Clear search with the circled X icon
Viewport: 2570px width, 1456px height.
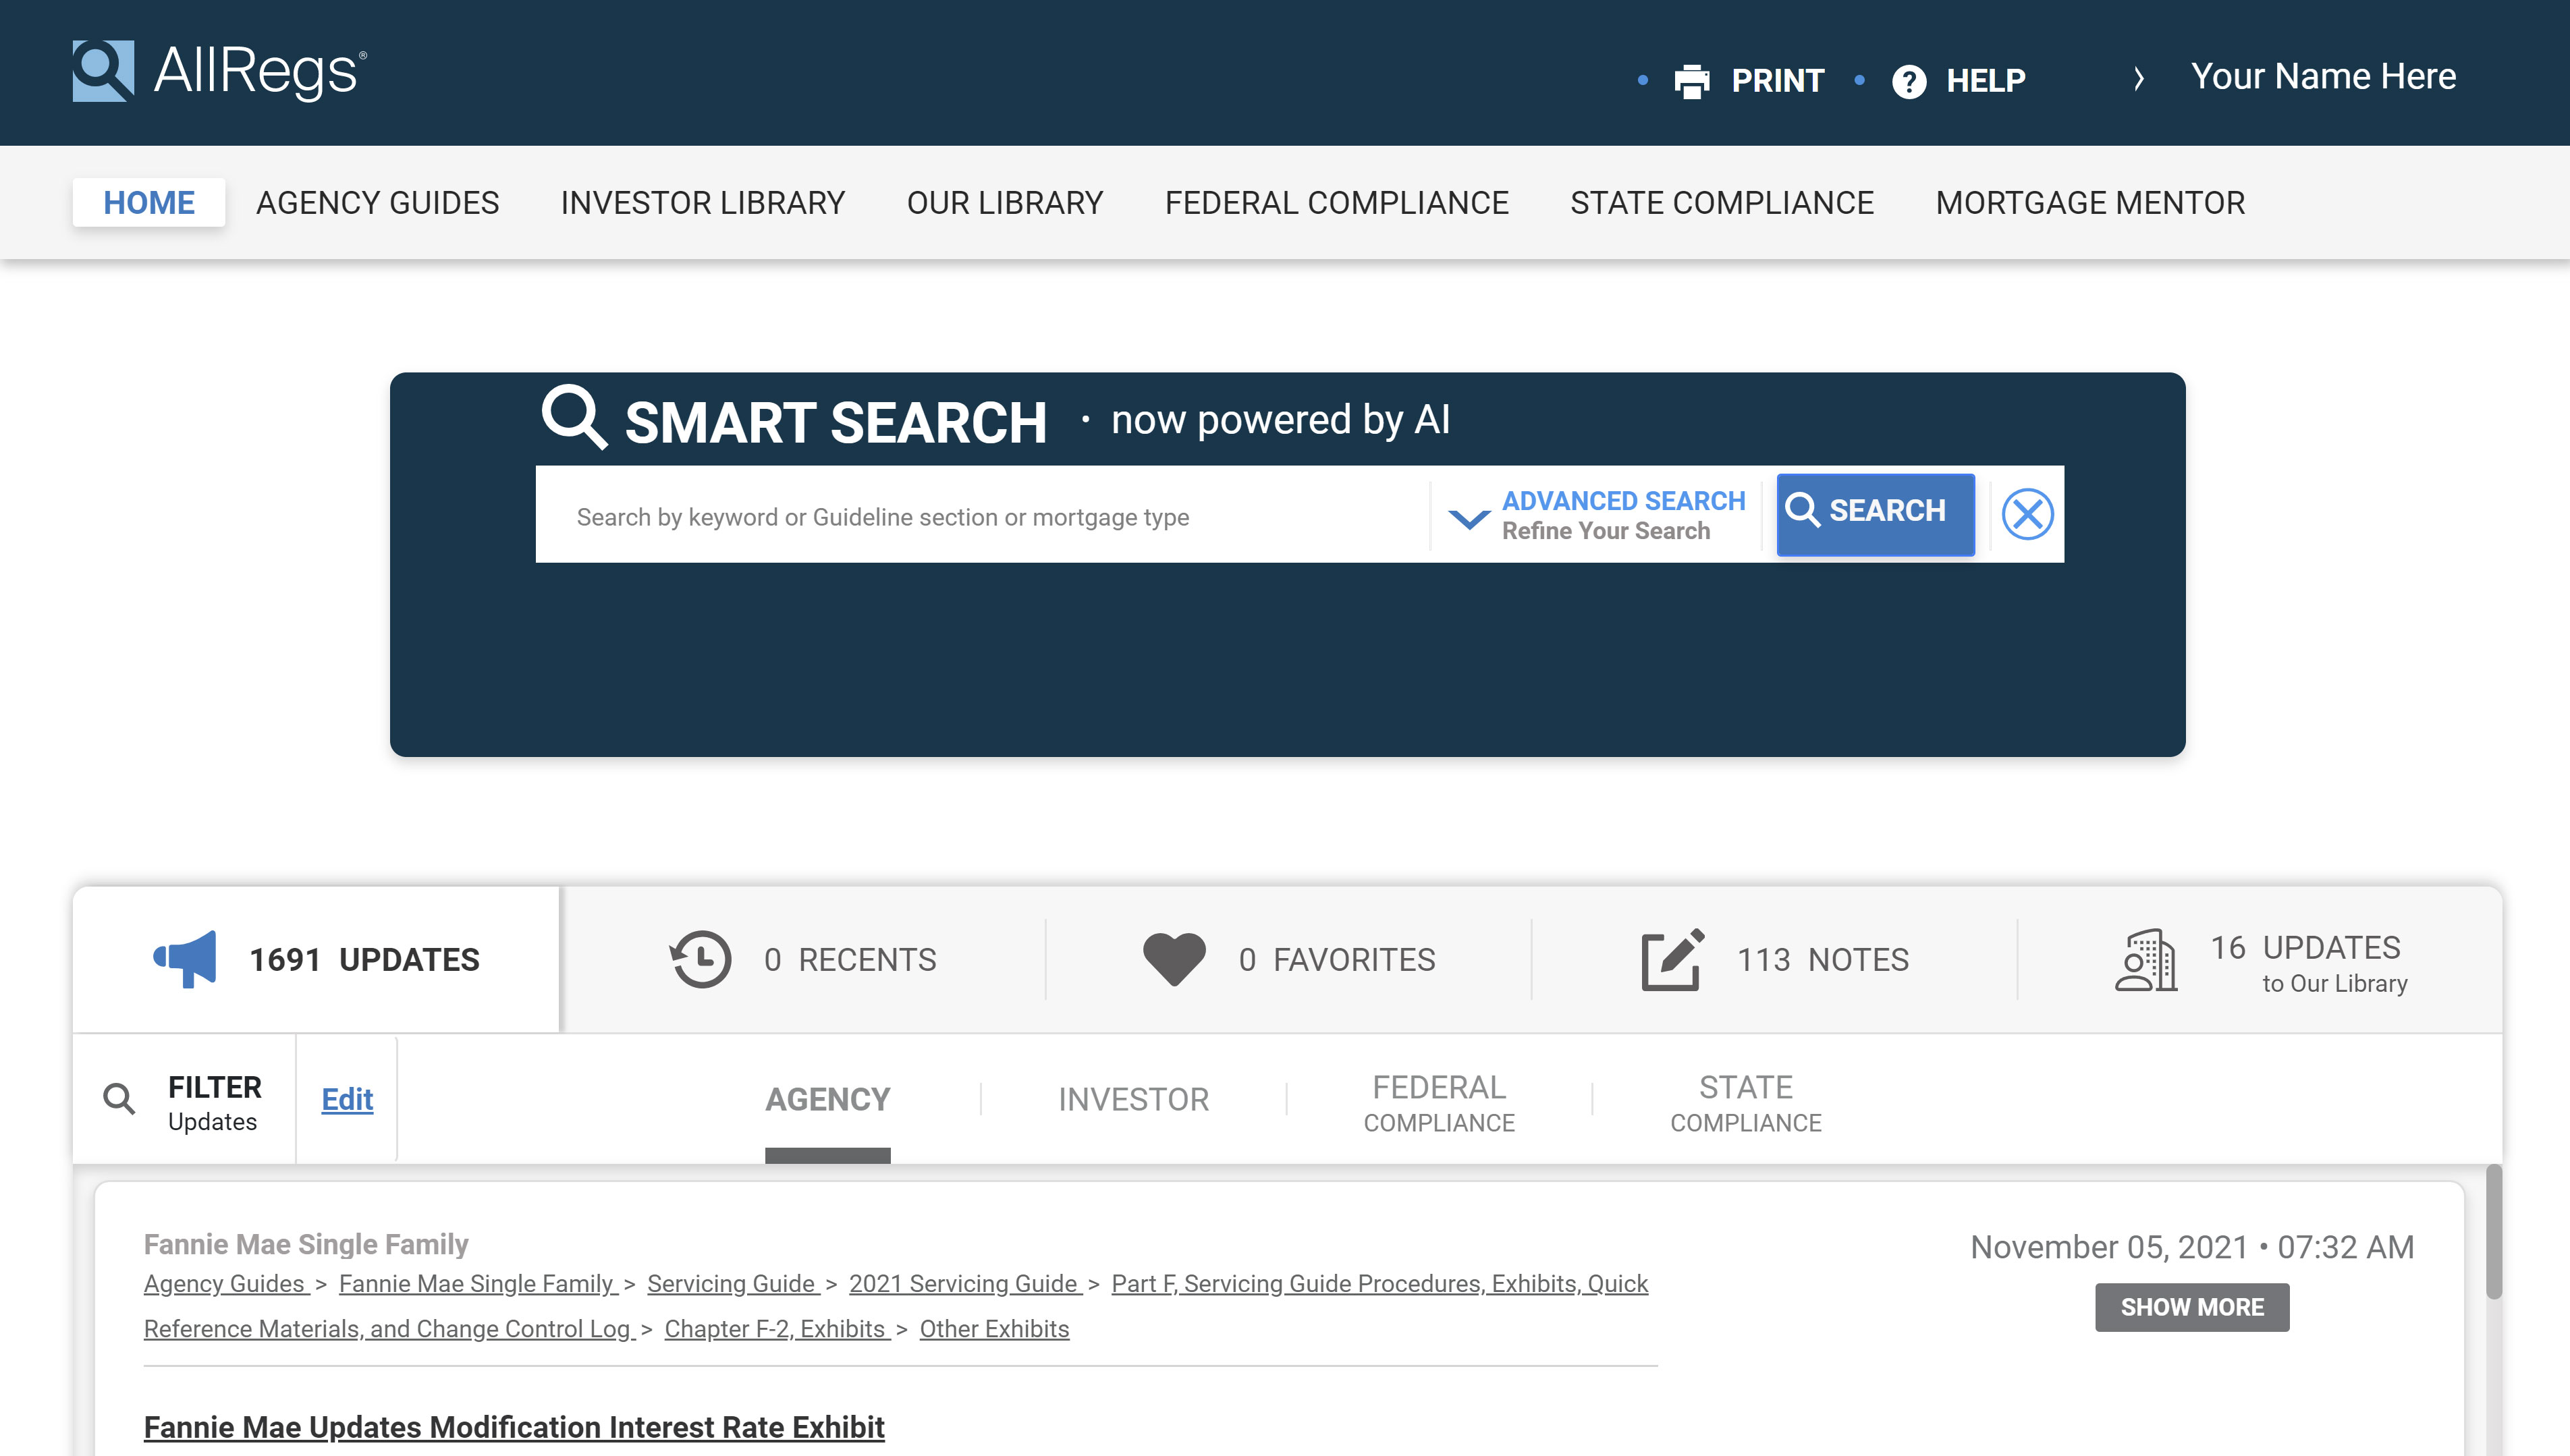pos(2027,514)
